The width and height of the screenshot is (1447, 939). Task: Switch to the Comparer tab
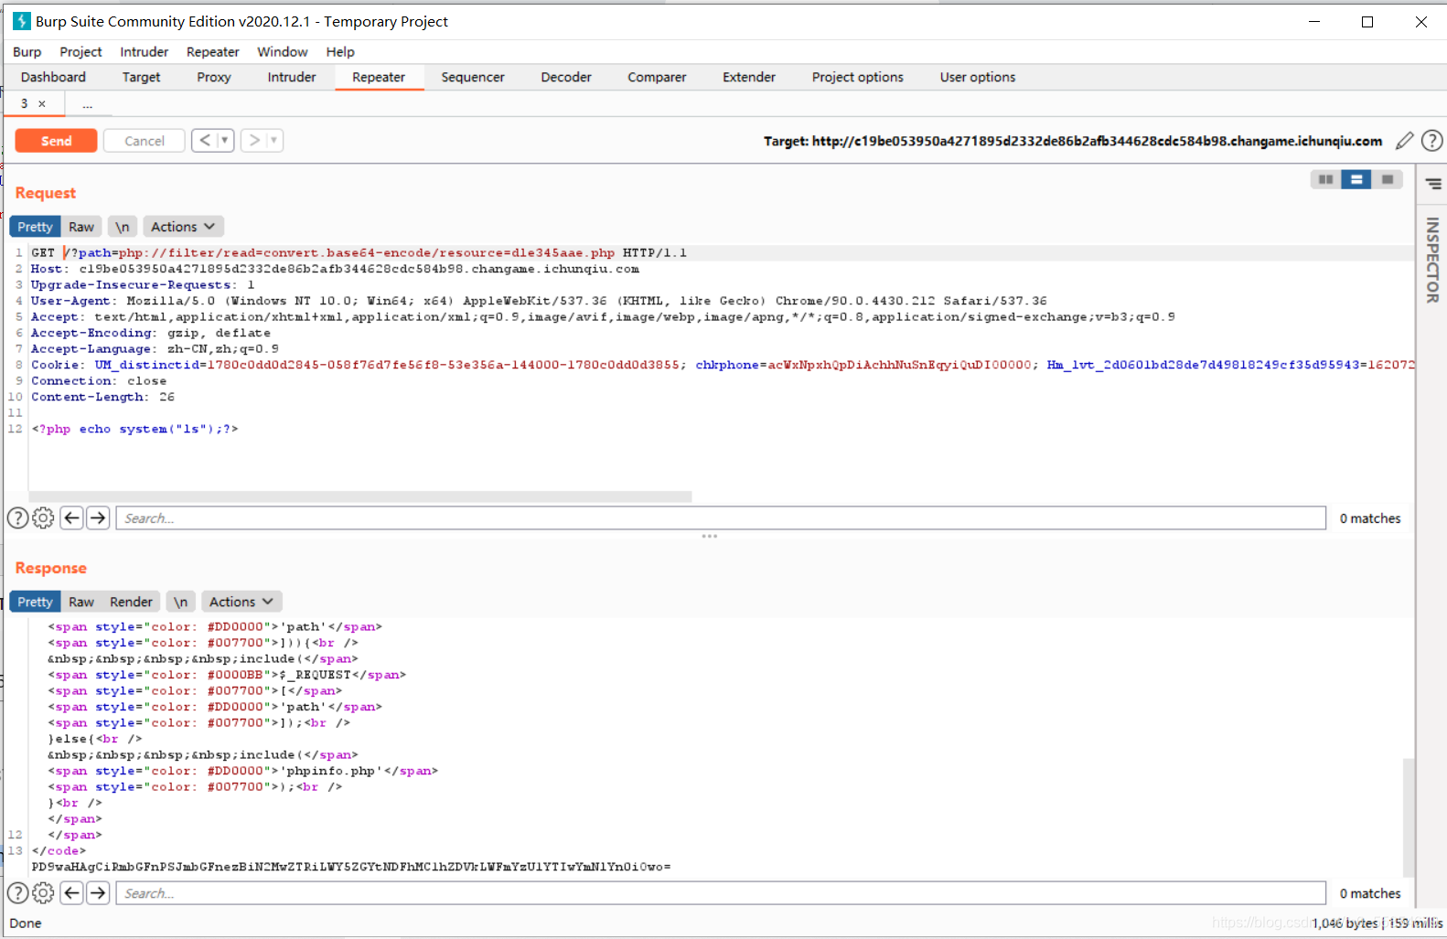657,78
